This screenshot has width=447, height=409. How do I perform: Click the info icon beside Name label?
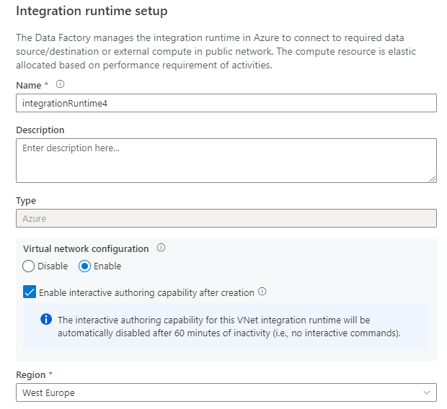coord(60,85)
